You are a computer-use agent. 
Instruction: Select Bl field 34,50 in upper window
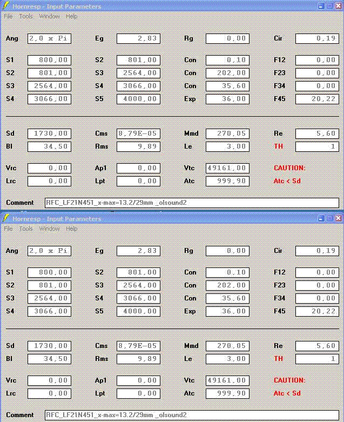[x=49, y=146]
